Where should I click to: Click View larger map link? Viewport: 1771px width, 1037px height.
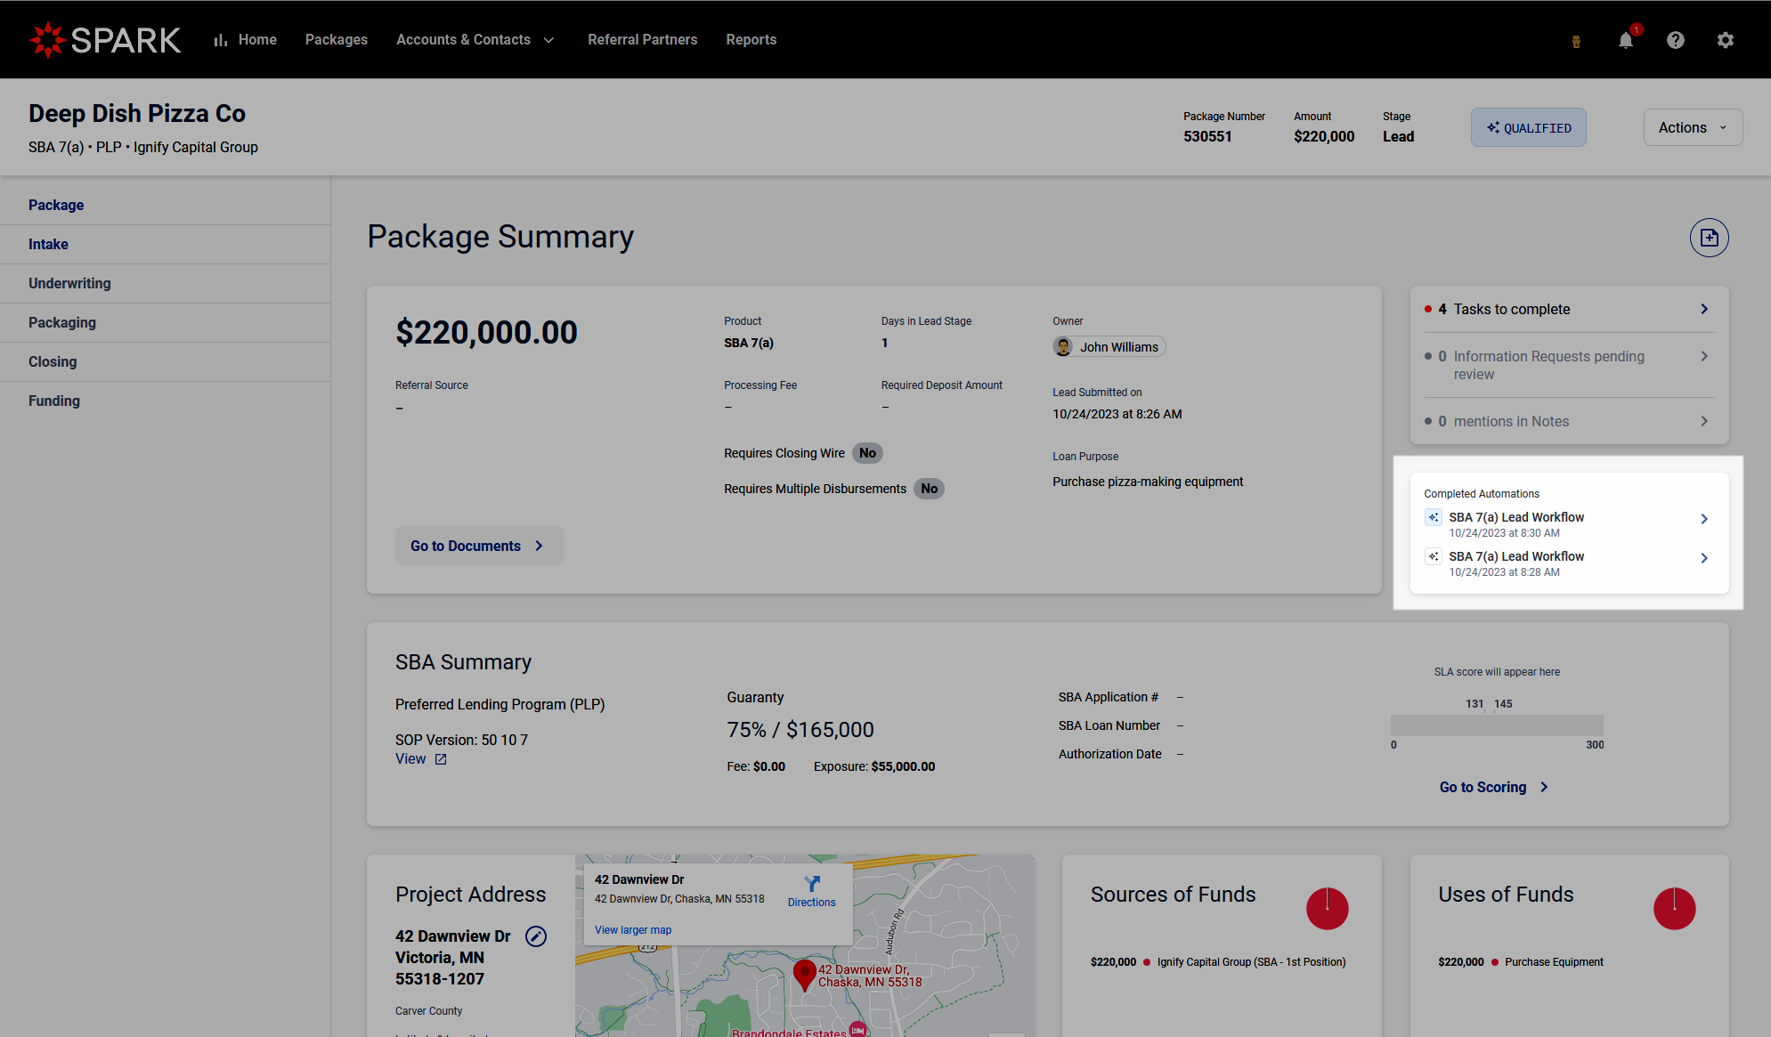(x=633, y=930)
